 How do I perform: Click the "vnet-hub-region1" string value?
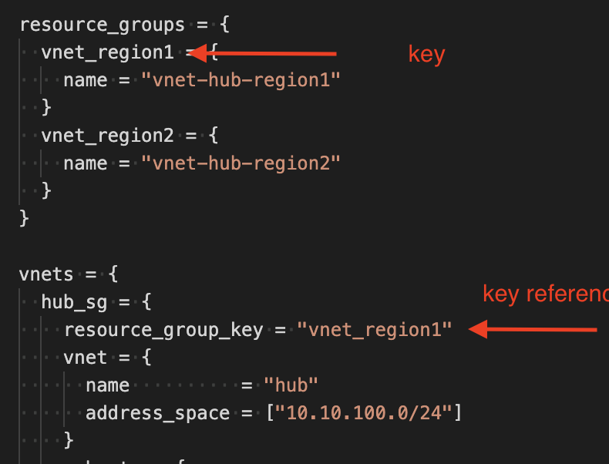241,80
